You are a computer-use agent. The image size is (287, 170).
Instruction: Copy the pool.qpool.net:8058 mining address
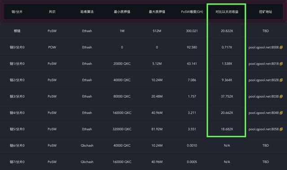click(281, 129)
